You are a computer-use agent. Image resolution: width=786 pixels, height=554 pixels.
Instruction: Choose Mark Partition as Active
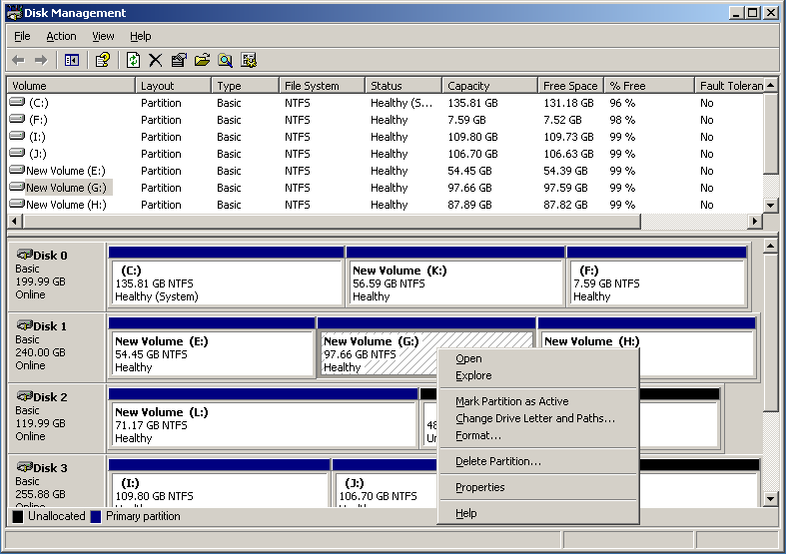click(511, 401)
